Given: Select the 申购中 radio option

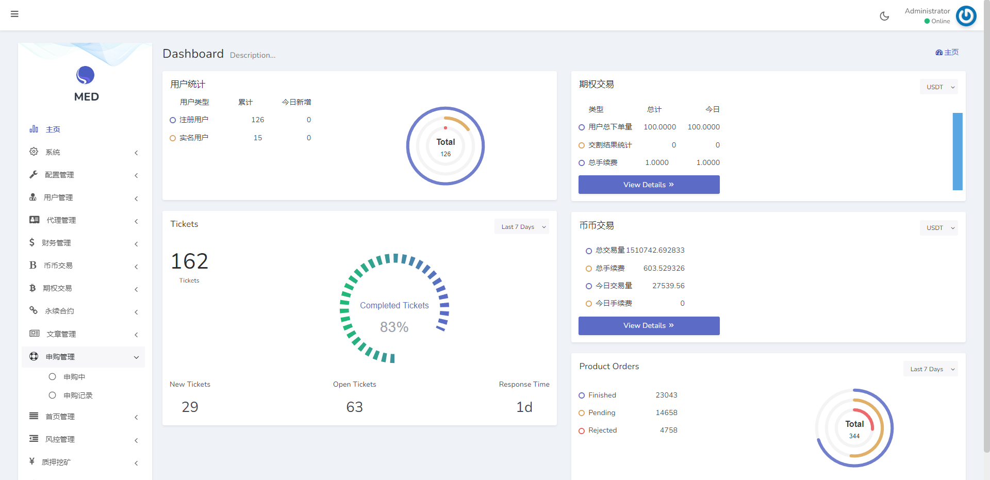Looking at the screenshot, I should click(52, 377).
